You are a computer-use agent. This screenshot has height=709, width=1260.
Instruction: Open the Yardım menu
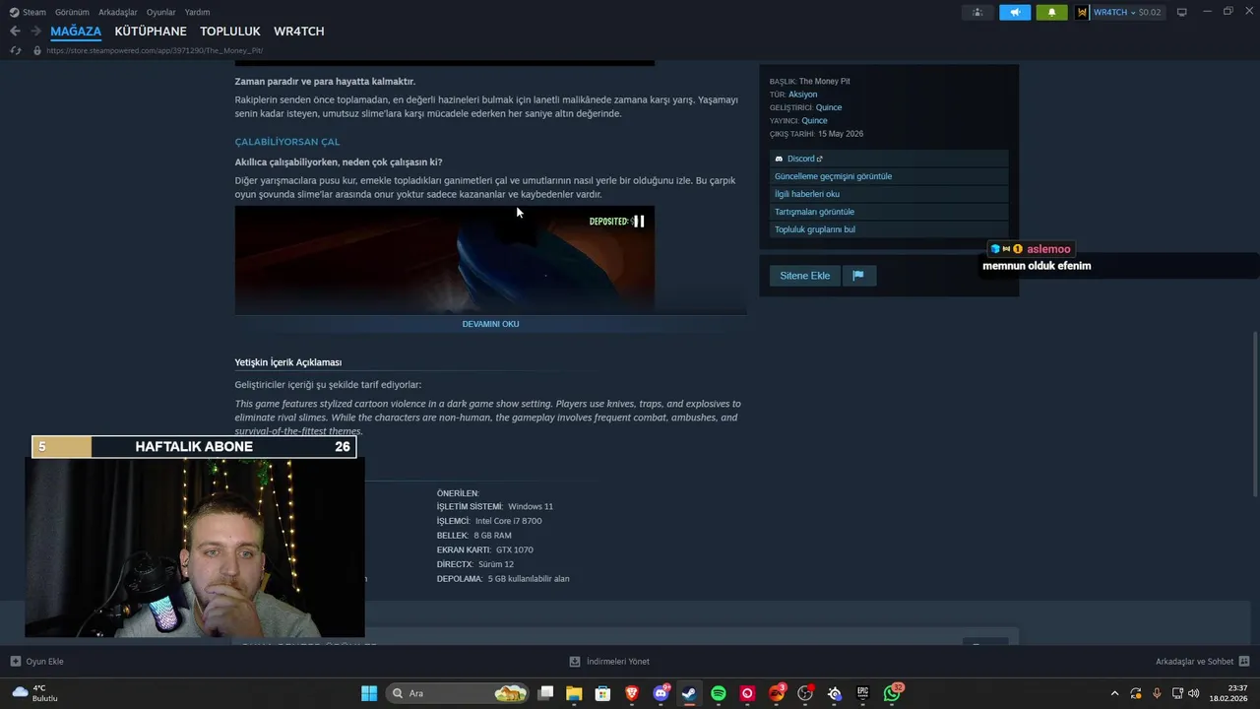[x=197, y=12]
